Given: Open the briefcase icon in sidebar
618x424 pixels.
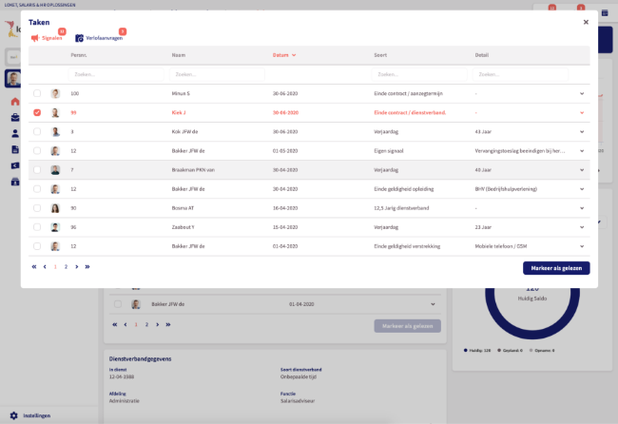Looking at the screenshot, I should pos(15,118).
